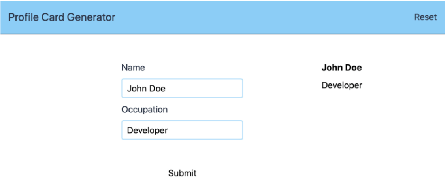Focus the Name input field

click(x=182, y=88)
